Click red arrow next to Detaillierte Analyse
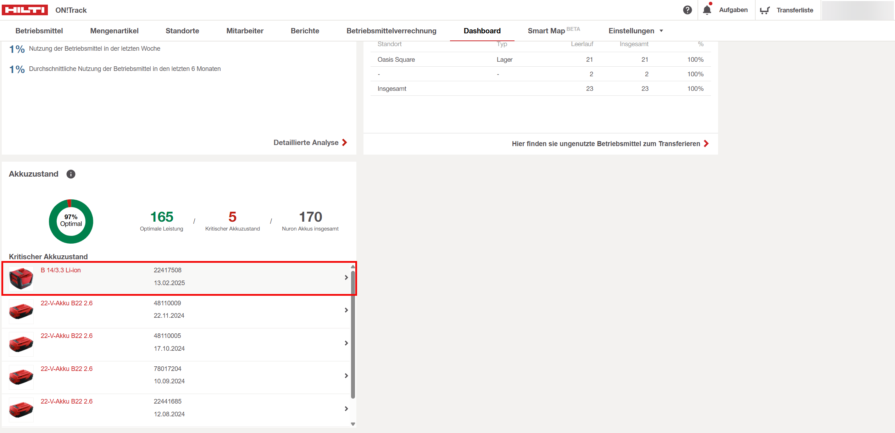Viewport: 895px width, 433px height. coord(345,143)
